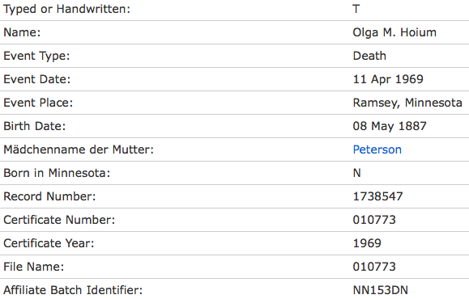Viewport: 469px width, 299px height.
Task: Open the Peterson maiden name link
Action: (x=377, y=149)
